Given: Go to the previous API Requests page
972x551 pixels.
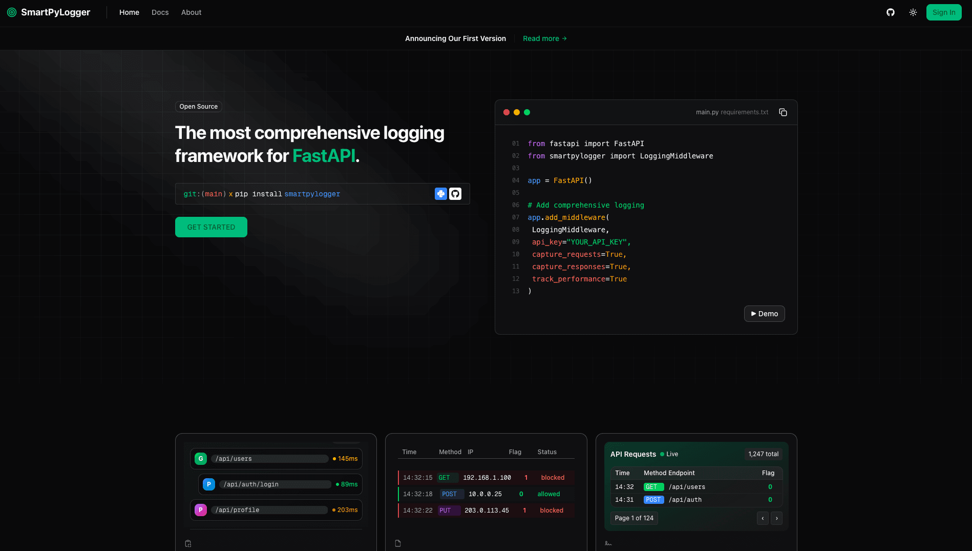Looking at the screenshot, I should 763,518.
